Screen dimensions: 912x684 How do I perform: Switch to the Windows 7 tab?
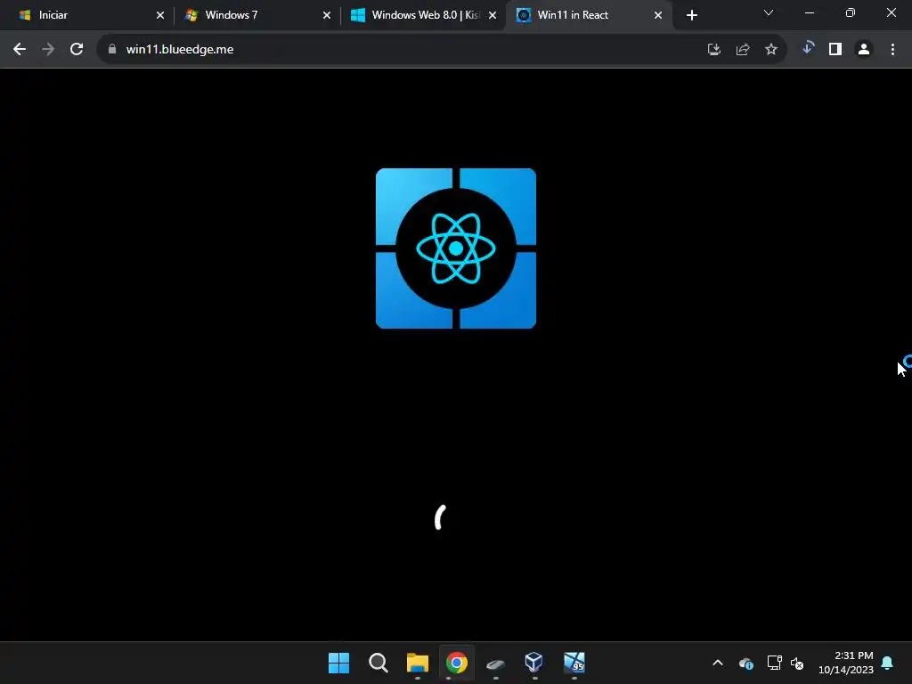256,15
